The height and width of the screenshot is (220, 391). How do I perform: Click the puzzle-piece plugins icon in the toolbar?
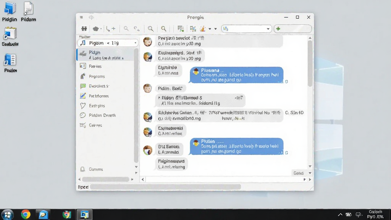click(84, 29)
